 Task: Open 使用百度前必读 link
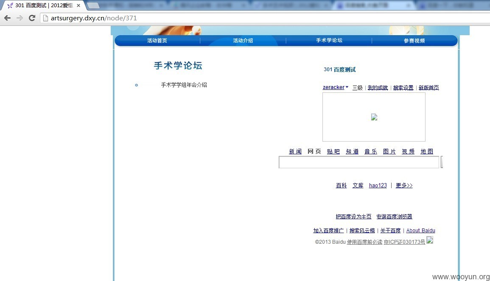[364, 242]
